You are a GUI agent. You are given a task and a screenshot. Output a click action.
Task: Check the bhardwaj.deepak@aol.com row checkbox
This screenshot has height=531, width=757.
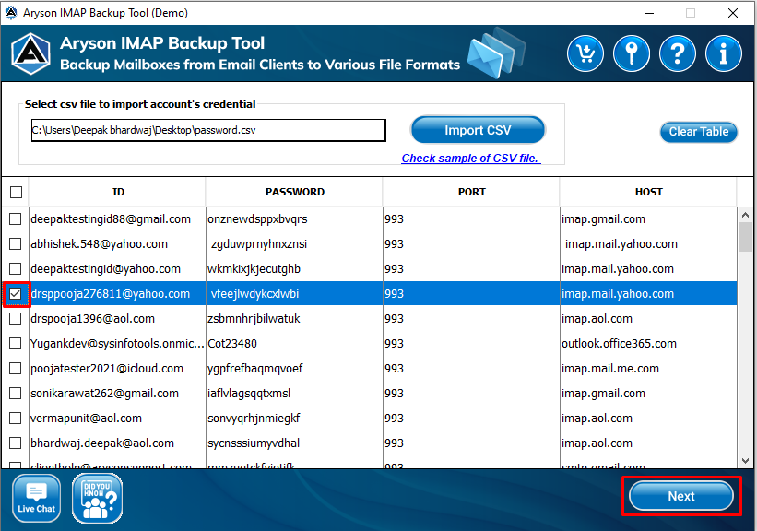point(16,443)
